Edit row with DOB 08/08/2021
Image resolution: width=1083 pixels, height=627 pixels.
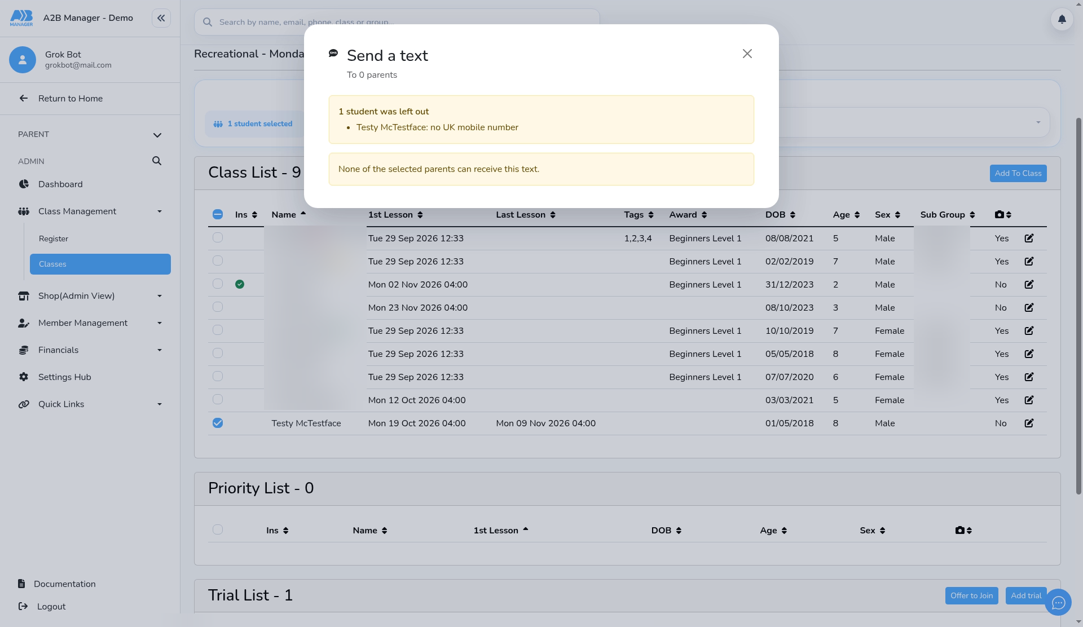click(x=1029, y=239)
